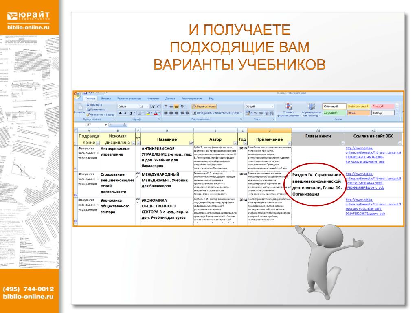
Task: Open filter dropdown on Подразделение column
Action: click(x=98, y=143)
